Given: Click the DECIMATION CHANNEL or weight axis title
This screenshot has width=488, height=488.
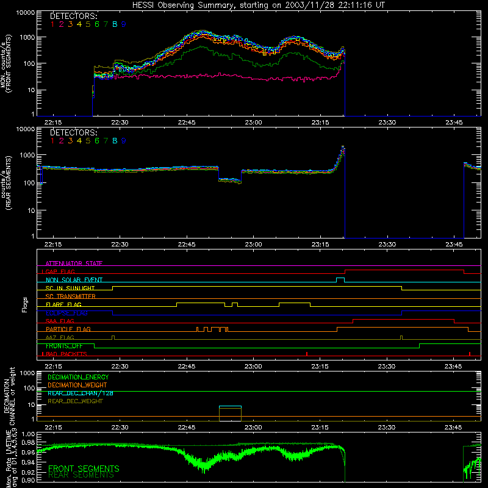Looking at the screenshot, I should coord(9,396).
